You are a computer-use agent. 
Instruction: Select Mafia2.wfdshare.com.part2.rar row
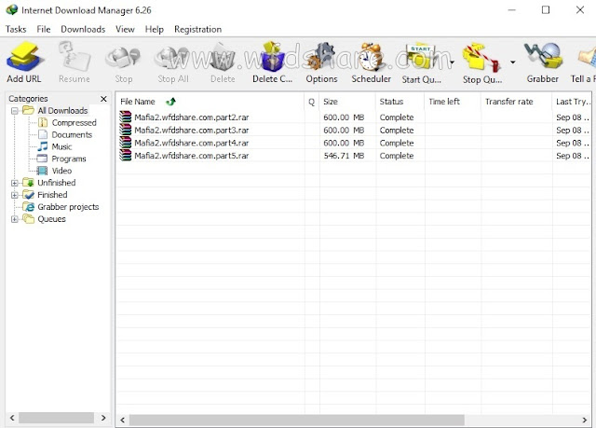pyautogui.click(x=354, y=117)
